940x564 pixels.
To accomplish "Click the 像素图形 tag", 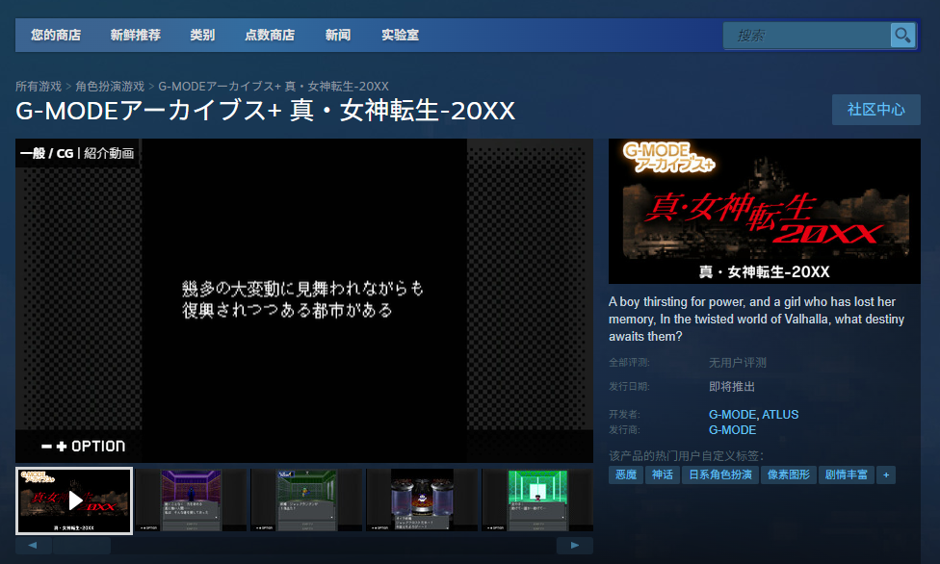I will click(789, 474).
